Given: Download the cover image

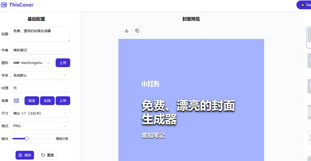Looking at the screenshot, I should 126,31.
